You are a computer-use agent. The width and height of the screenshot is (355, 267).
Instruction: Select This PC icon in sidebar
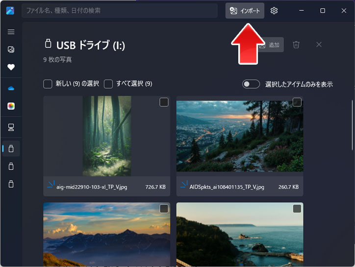(x=11, y=127)
